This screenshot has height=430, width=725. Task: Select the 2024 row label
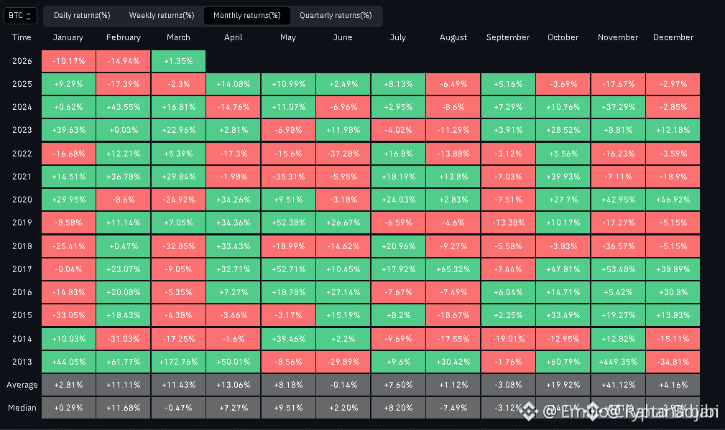coord(22,107)
